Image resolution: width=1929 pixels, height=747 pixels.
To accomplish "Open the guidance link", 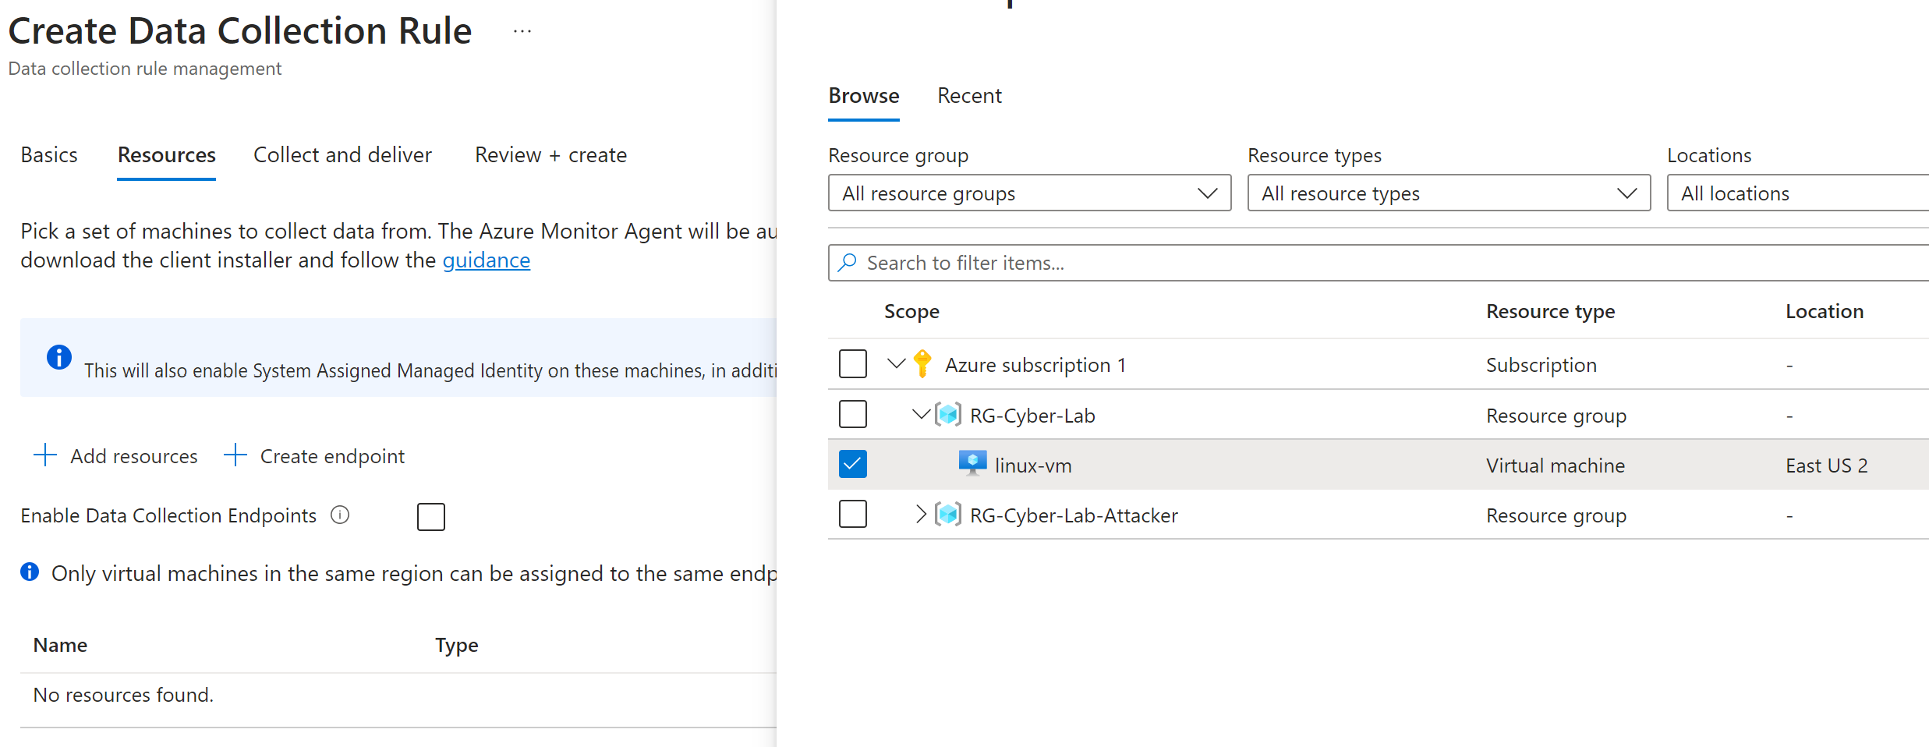I will coord(487,260).
